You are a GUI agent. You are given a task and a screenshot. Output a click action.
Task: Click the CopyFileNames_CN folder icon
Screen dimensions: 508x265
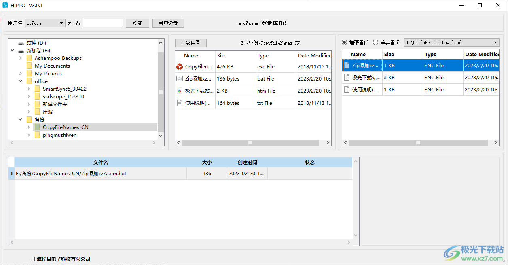click(37, 127)
